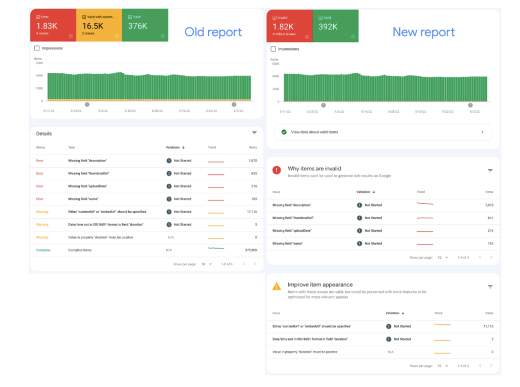Enable the Impressions checkbox on the old report

click(36, 49)
